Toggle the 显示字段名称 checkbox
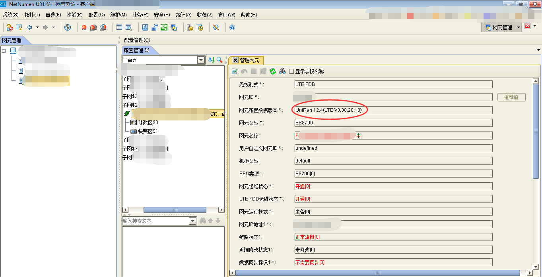542x277 pixels. pos(291,71)
